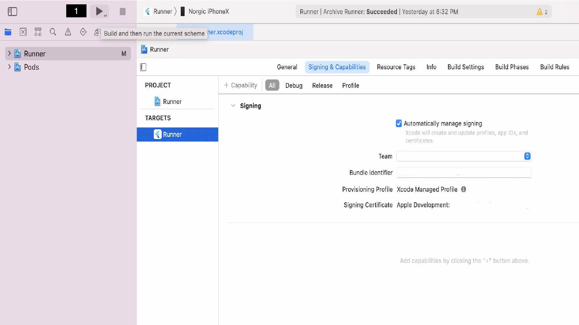Open the Find navigator magnifier icon
This screenshot has height=325, width=579.
click(x=53, y=32)
